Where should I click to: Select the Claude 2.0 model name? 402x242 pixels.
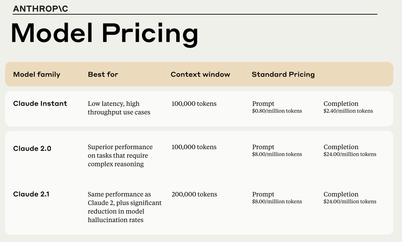click(x=32, y=149)
